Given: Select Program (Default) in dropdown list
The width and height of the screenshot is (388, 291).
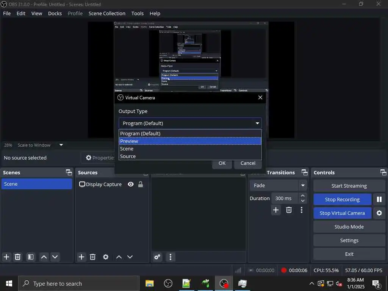Looking at the screenshot, I should pyautogui.click(x=190, y=133).
